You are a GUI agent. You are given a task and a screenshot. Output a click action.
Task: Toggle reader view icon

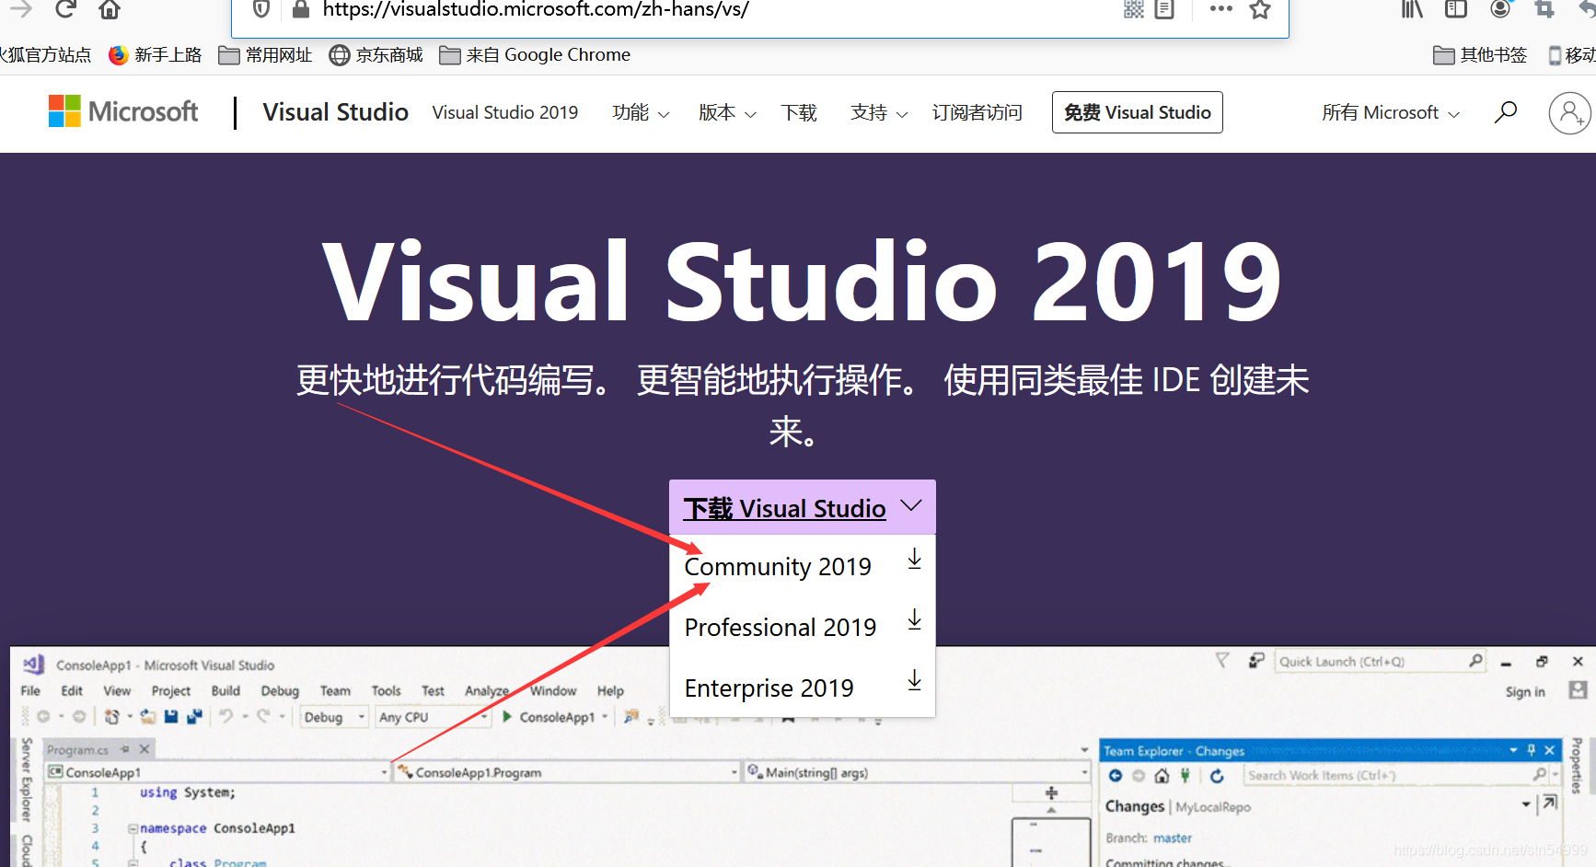click(1164, 10)
